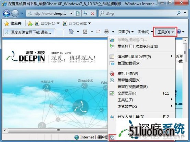Image resolution: width=190 pixels, height=142 pixels.
Task: Expand the Print dropdown arrow
Action: click(113, 32)
